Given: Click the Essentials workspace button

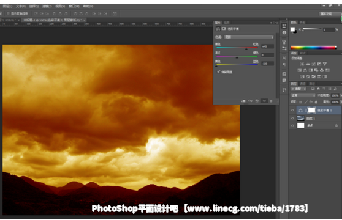Looking at the screenshot, I should click(327, 13).
